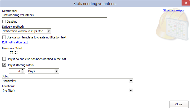This screenshot has width=190, height=109.
Task: Enable the Disabled checkbox
Action: 4,22
